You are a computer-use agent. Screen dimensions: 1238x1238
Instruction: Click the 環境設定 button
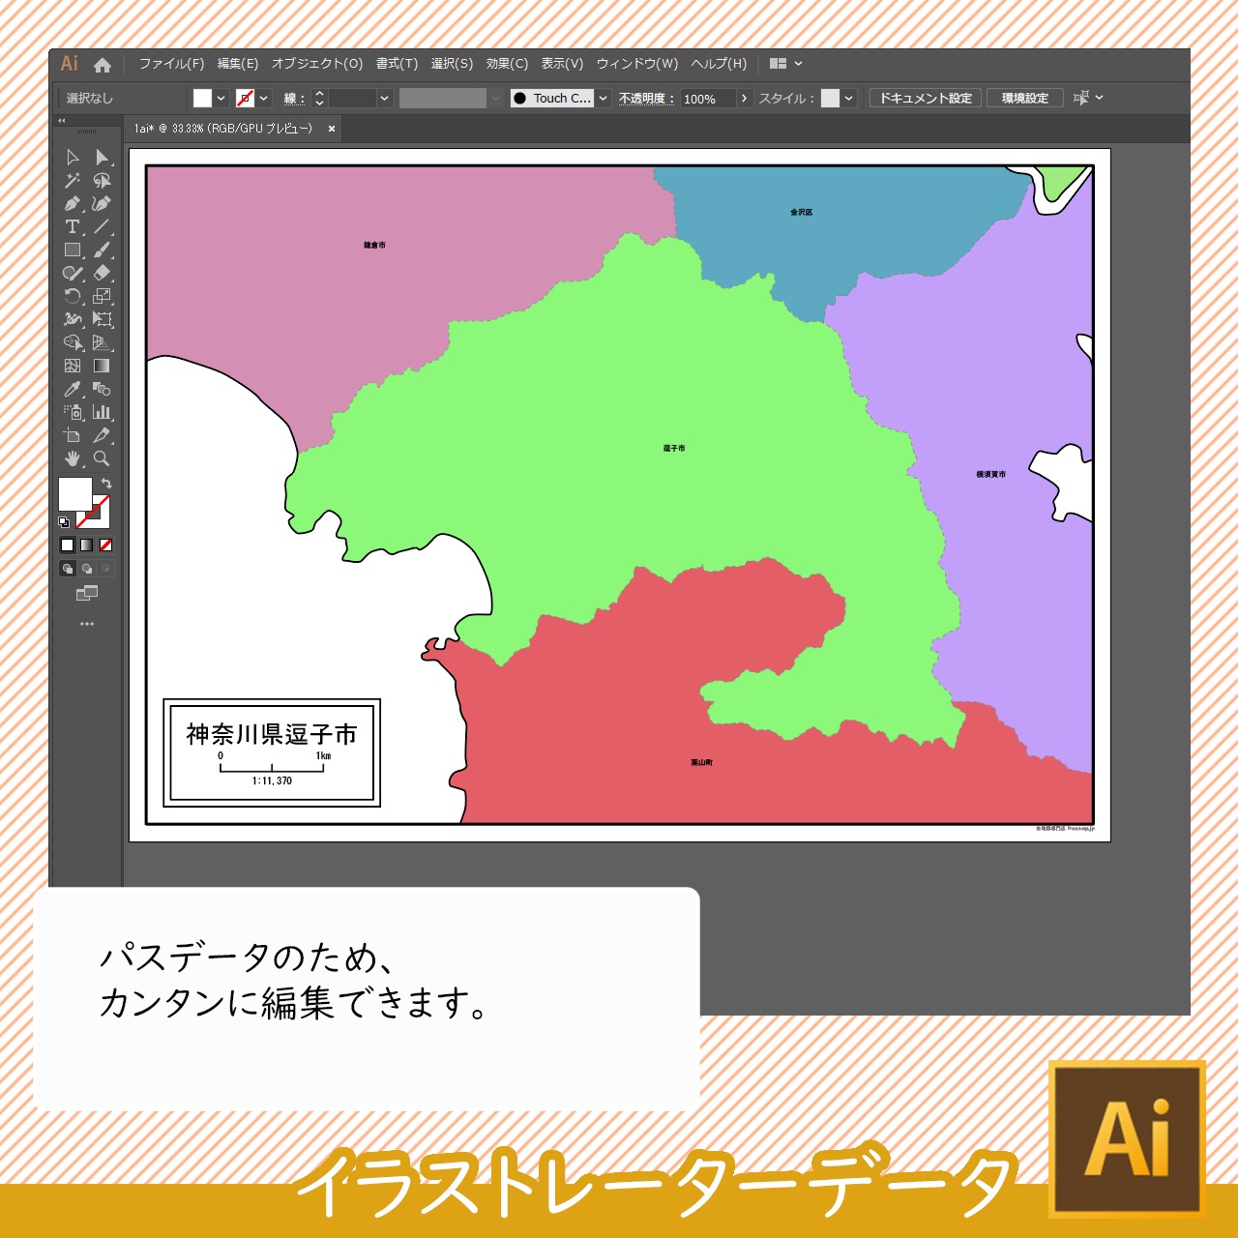pyautogui.click(x=1025, y=98)
